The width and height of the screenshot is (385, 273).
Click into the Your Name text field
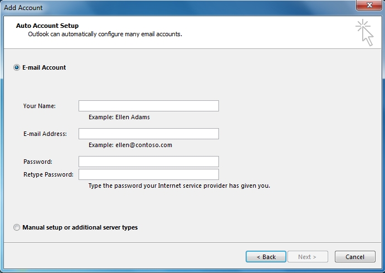148,106
